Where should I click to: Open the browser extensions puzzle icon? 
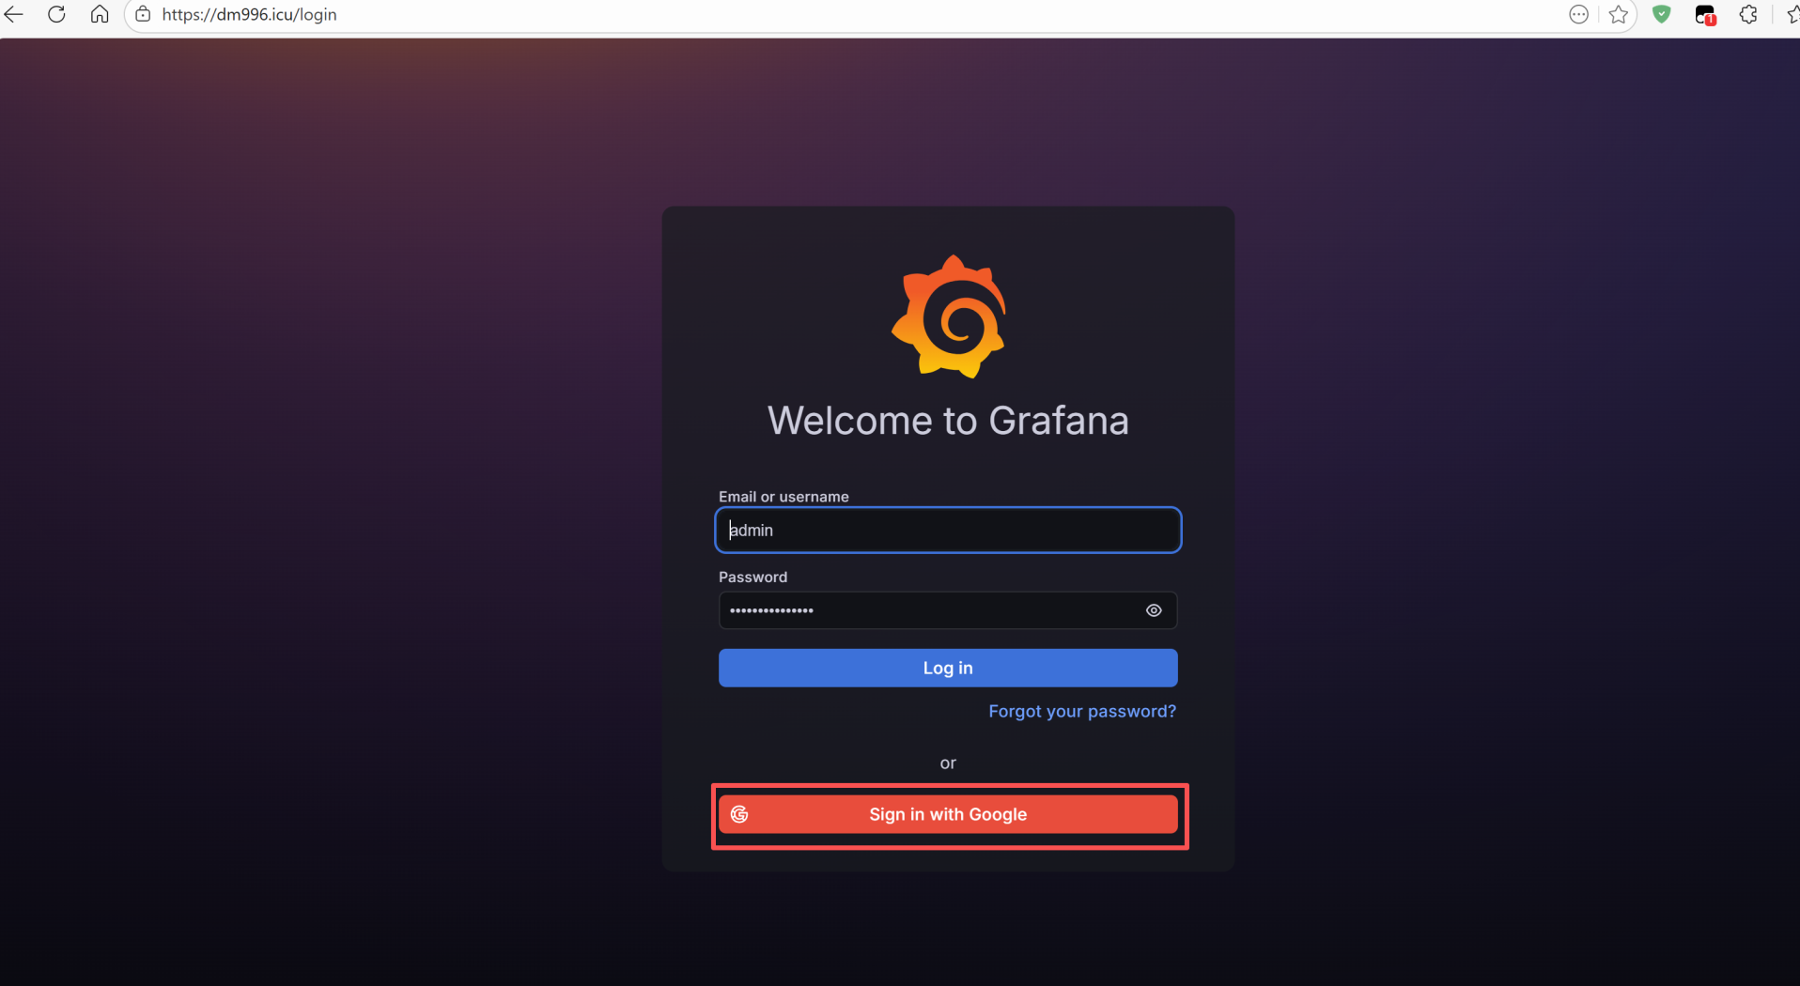coord(1749,14)
